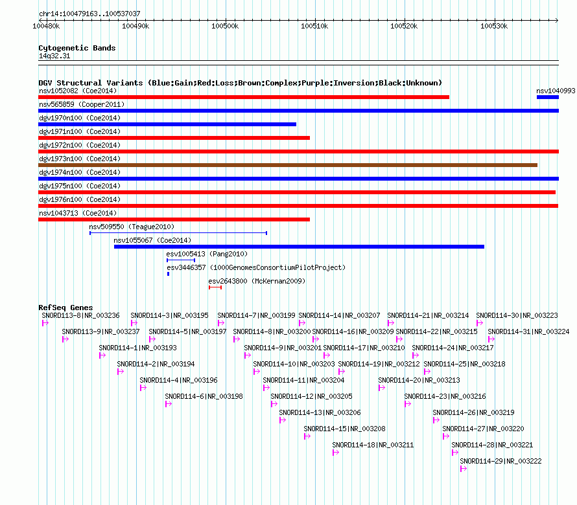Click the SNORD114-5 gene arrow glyph
The width and height of the screenshot is (577, 505).
click(x=152, y=339)
